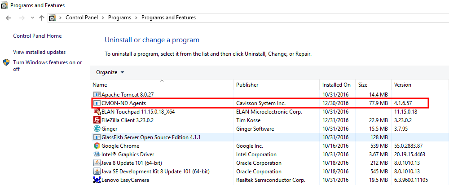449x185 pixels.
Task: Select Java SE Development Kit 8 Update 101
Action: pos(155,172)
